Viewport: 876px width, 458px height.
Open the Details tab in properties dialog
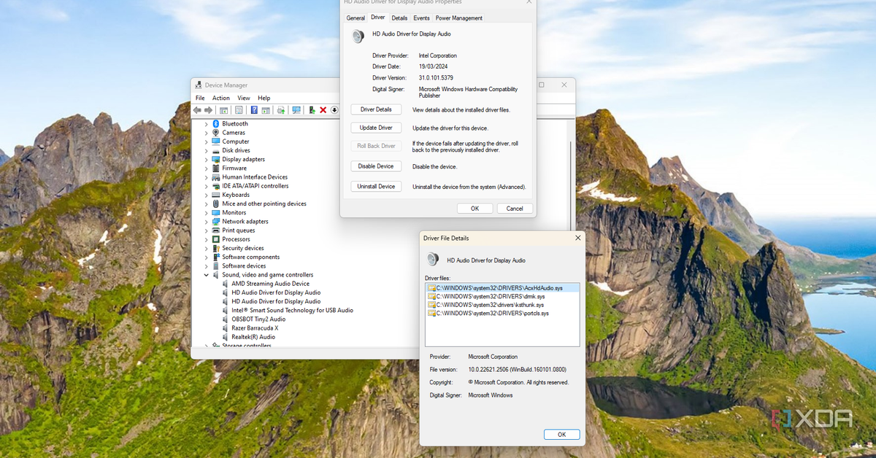[x=399, y=18]
